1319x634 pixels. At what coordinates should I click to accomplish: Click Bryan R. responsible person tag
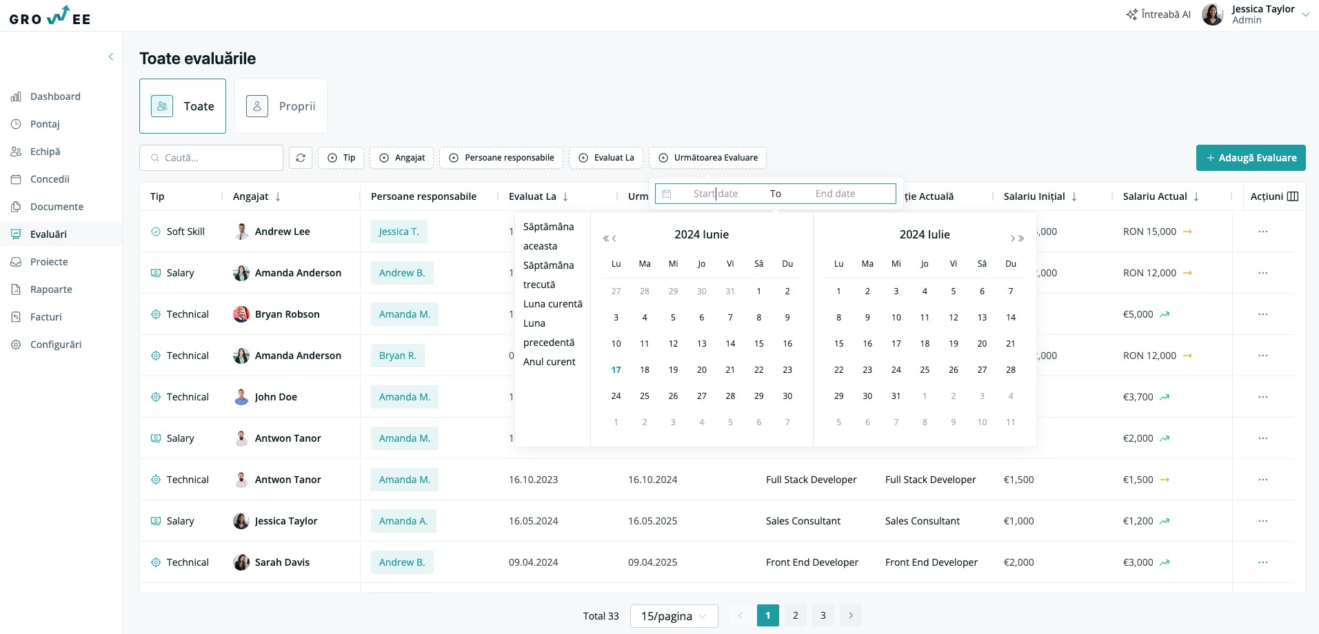(398, 356)
